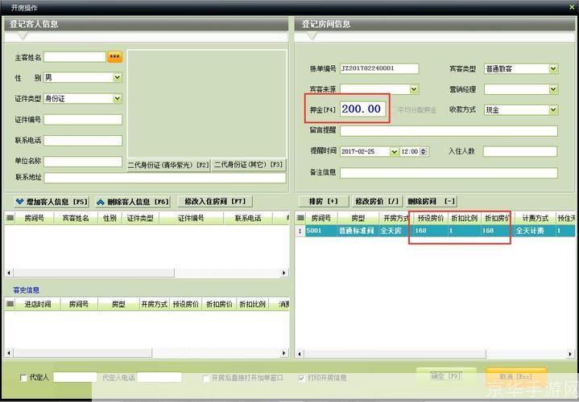Click 宾客姓名 column header in guest table
The width and height of the screenshot is (579, 402).
coord(76,219)
